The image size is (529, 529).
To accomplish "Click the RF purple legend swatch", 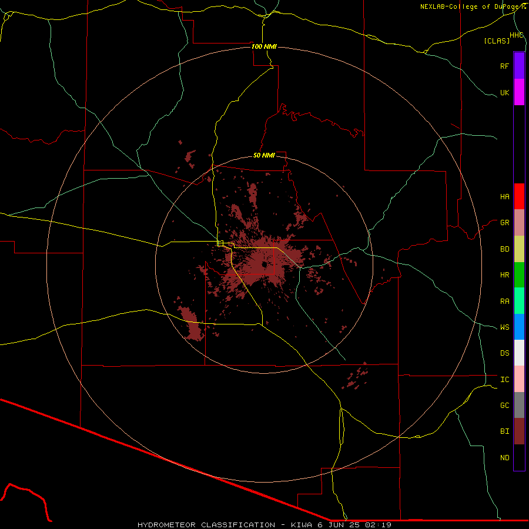I will click(x=519, y=66).
